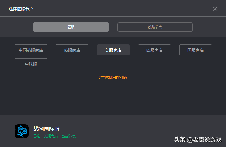Open the 没有想加速的区服? link
The height and width of the screenshot is (147, 226).
113,78
